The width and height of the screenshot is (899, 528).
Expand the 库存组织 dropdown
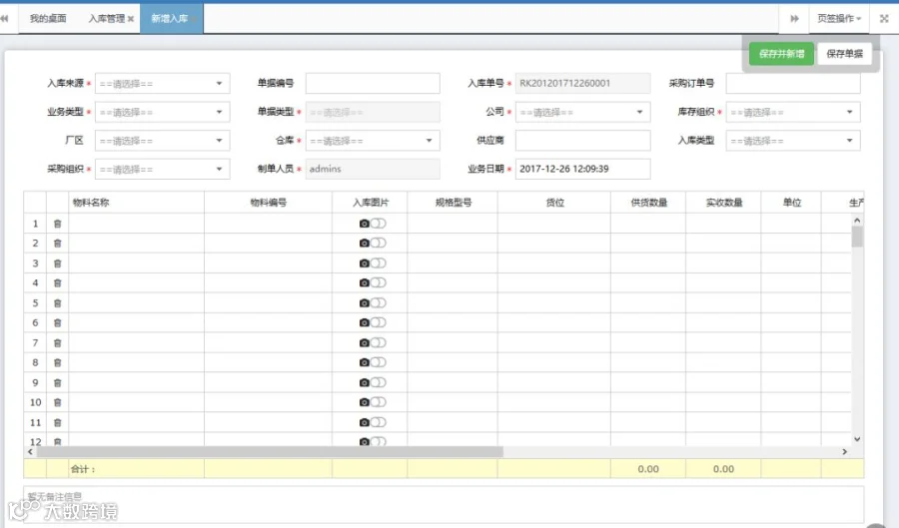coord(793,112)
